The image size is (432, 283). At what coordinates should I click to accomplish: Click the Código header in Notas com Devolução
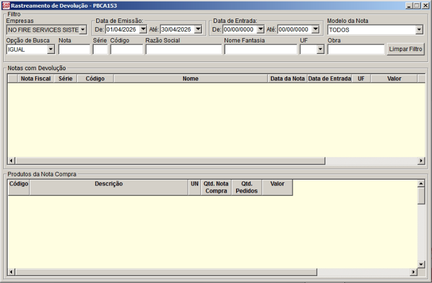pyautogui.click(x=95, y=78)
